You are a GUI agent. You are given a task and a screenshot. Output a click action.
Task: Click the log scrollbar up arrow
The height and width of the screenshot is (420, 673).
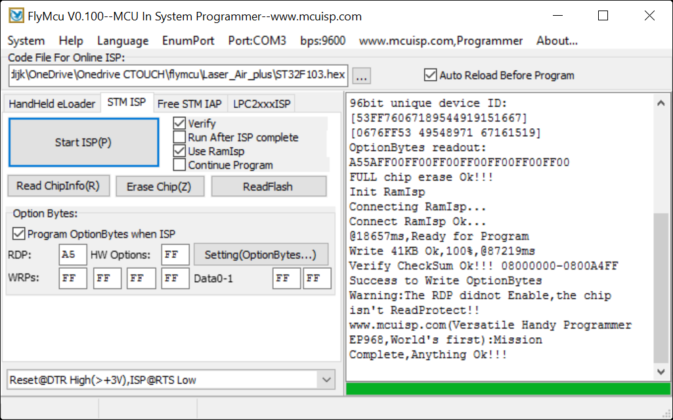[x=662, y=103]
